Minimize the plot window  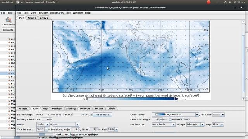click(x=235, y=8)
